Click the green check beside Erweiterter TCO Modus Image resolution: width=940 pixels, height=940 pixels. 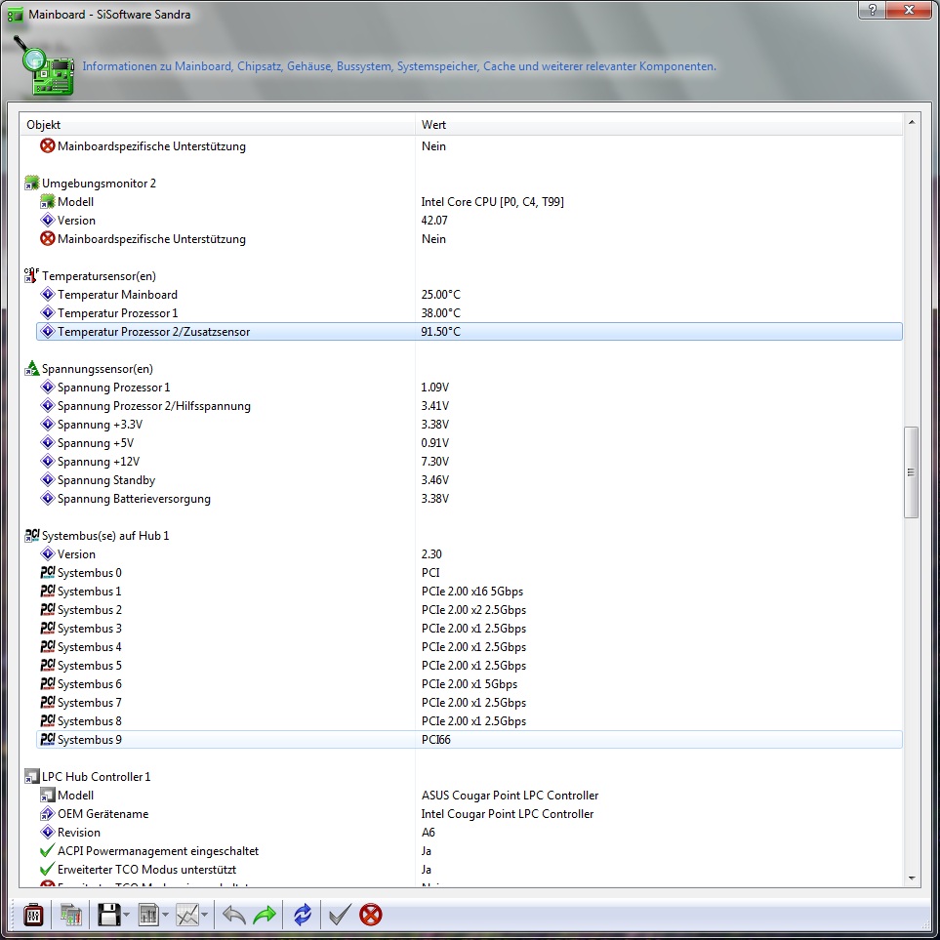(48, 870)
